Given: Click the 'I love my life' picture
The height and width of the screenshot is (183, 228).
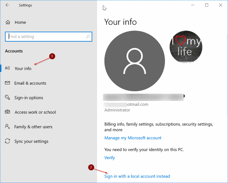Looking at the screenshot, I should click(x=186, y=47).
